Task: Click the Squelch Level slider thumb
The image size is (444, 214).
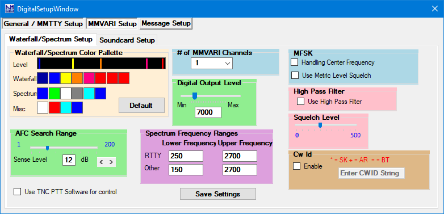Action: (320, 125)
